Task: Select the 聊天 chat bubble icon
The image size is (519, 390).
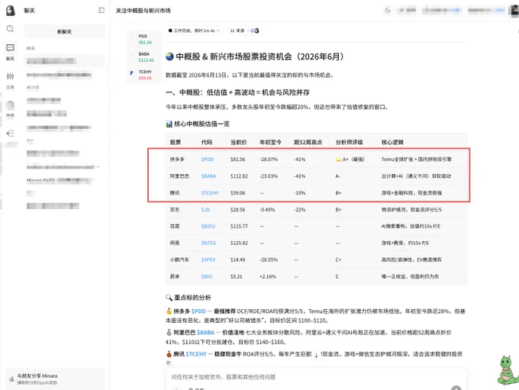Action: point(10,48)
